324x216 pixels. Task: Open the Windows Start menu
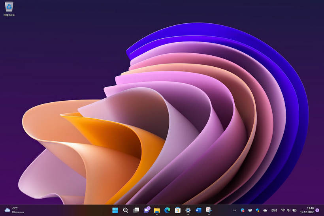[115, 210]
